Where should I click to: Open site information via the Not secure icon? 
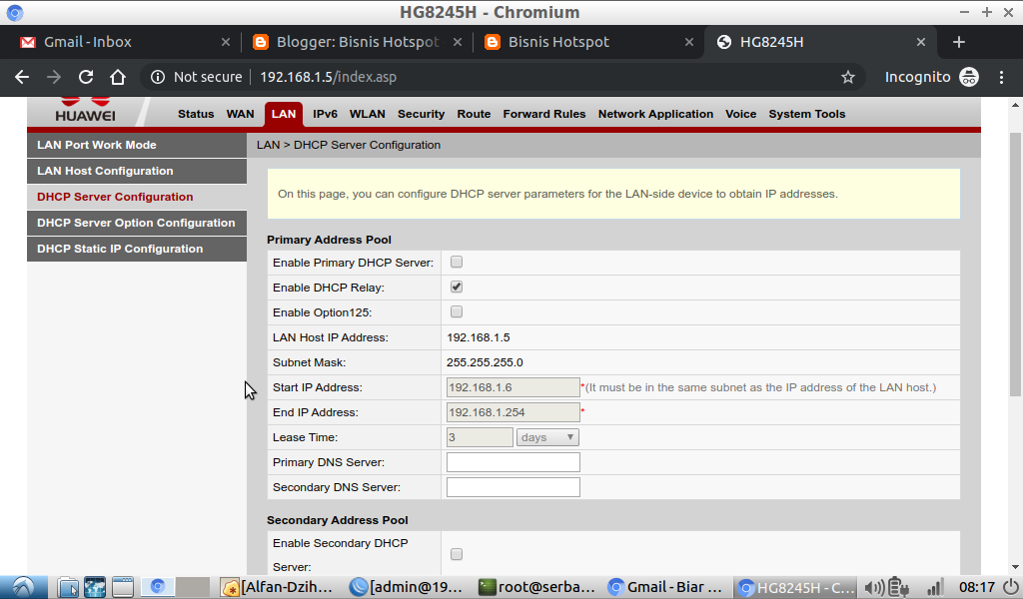(157, 76)
